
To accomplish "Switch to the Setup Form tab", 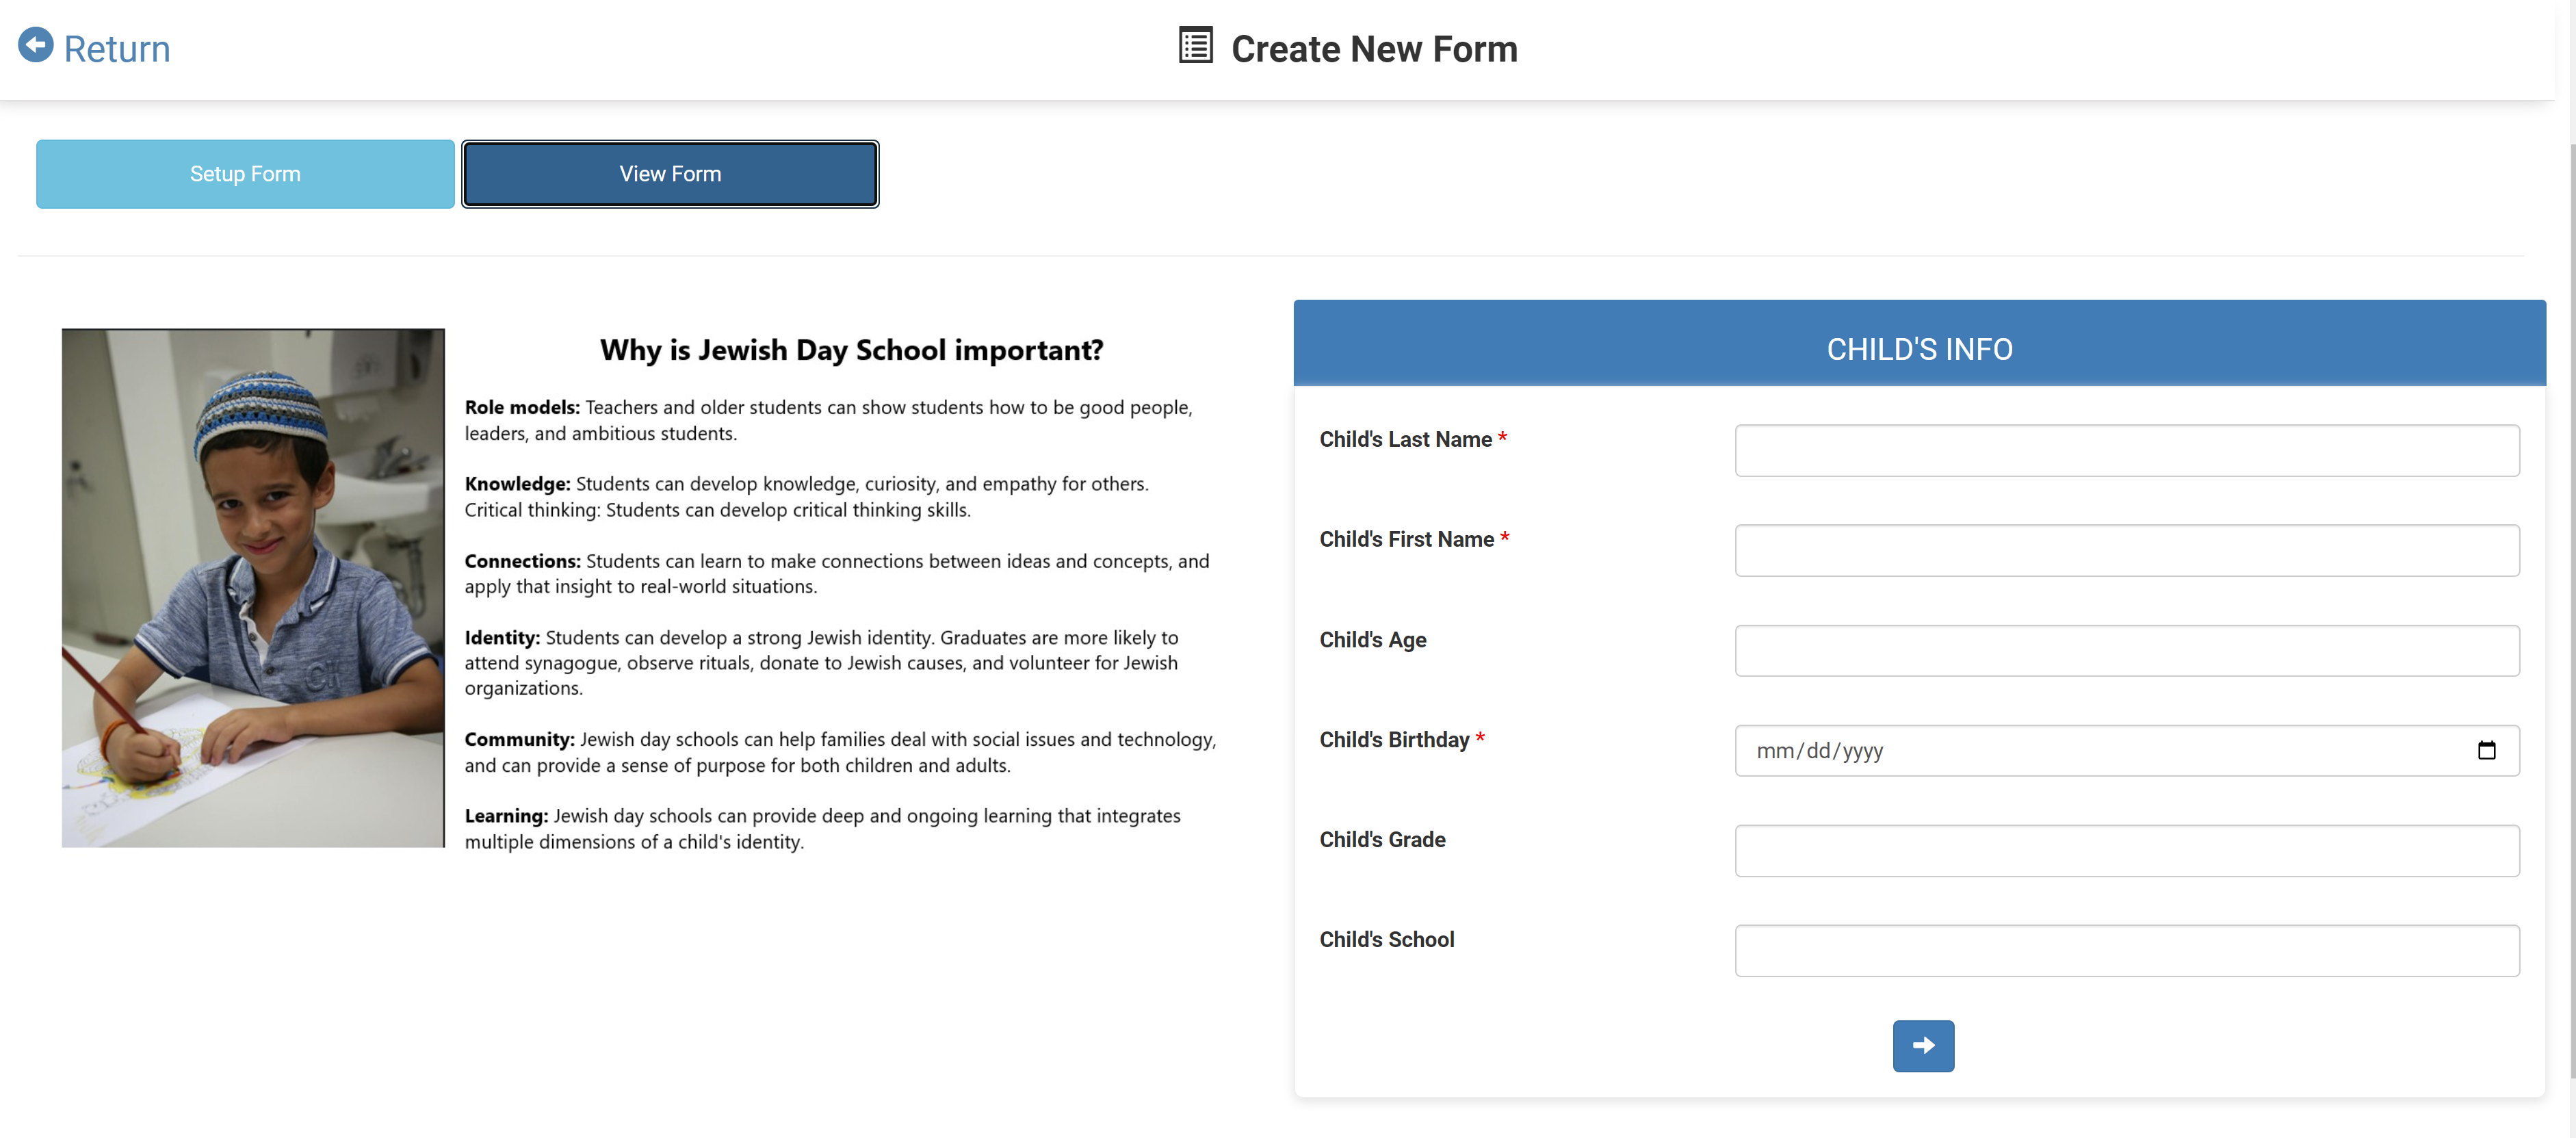I will pyautogui.click(x=245, y=174).
